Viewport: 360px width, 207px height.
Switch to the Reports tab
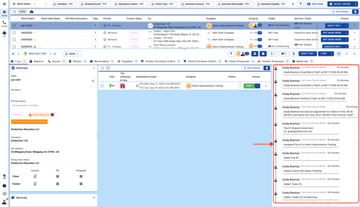coord(37,62)
